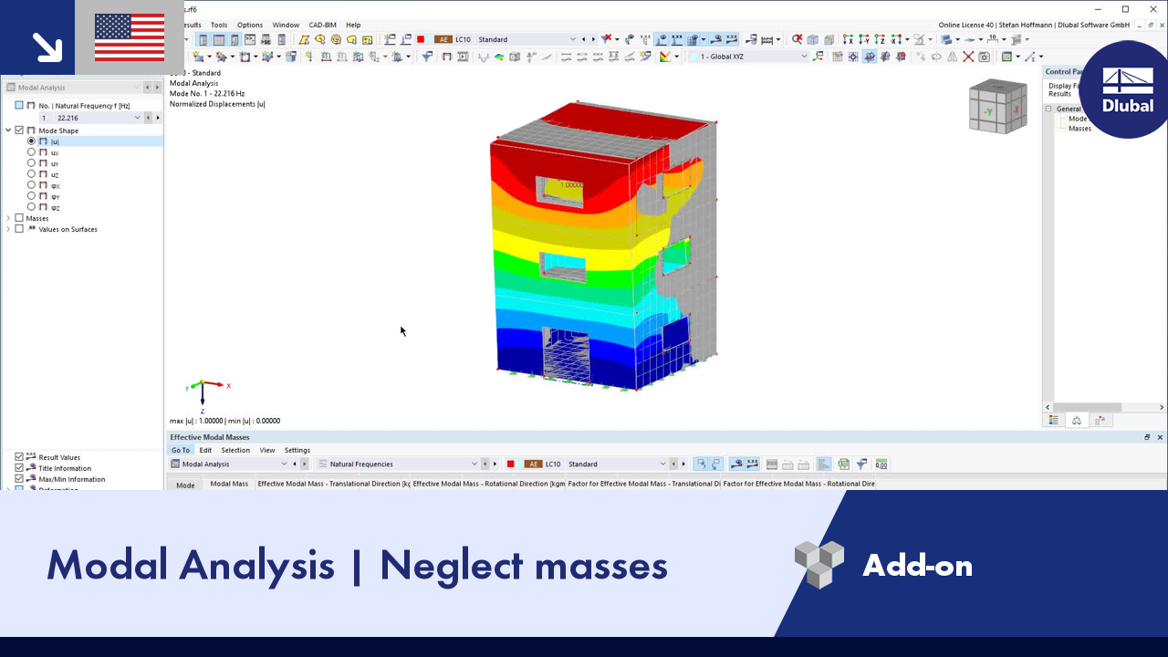Click the color scale icon near Global XYZ
Viewport: 1168px width, 657px height.
[x=664, y=57]
